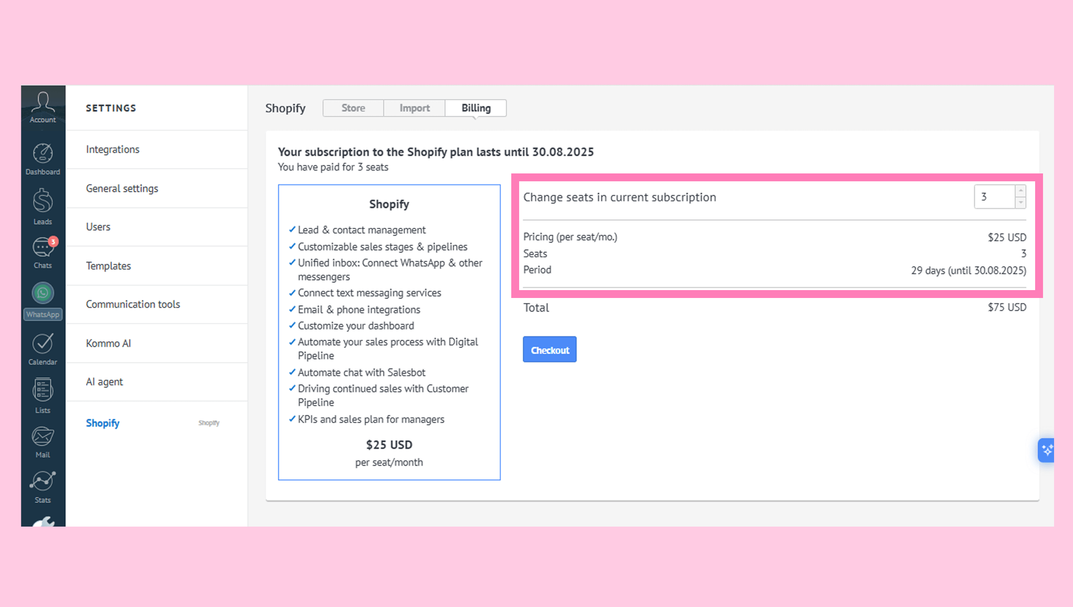
Task: Open the Account profile icon
Action: click(43, 107)
